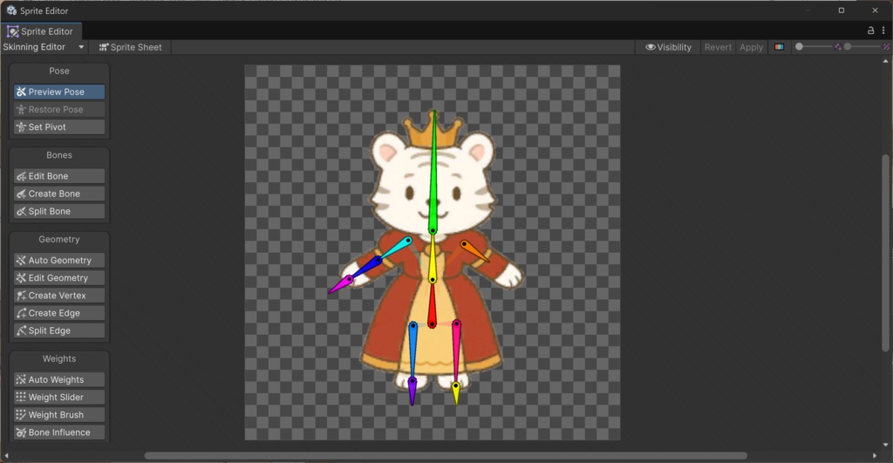Choose the Create Bone tool
The image size is (893, 463).
click(x=59, y=194)
